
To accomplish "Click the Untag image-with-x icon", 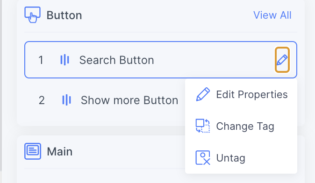I will [x=203, y=158].
